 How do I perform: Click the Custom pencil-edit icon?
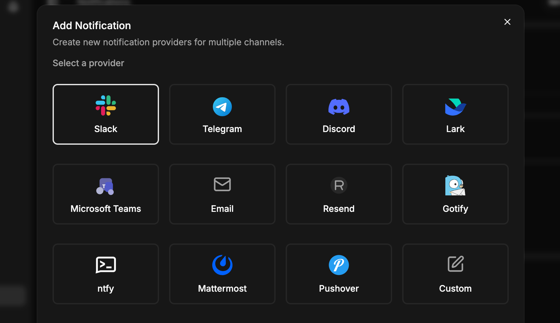pos(456,264)
